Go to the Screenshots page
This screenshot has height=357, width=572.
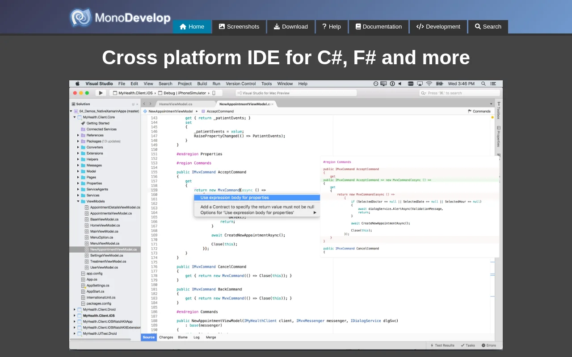point(239,27)
